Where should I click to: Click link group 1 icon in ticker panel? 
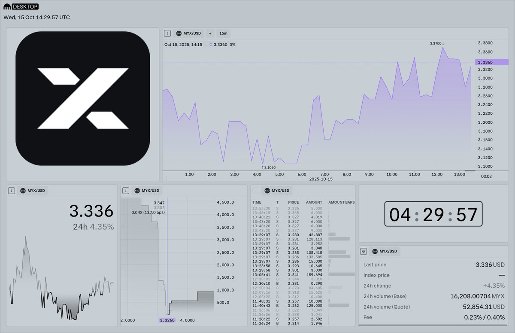[x=12, y=190]
